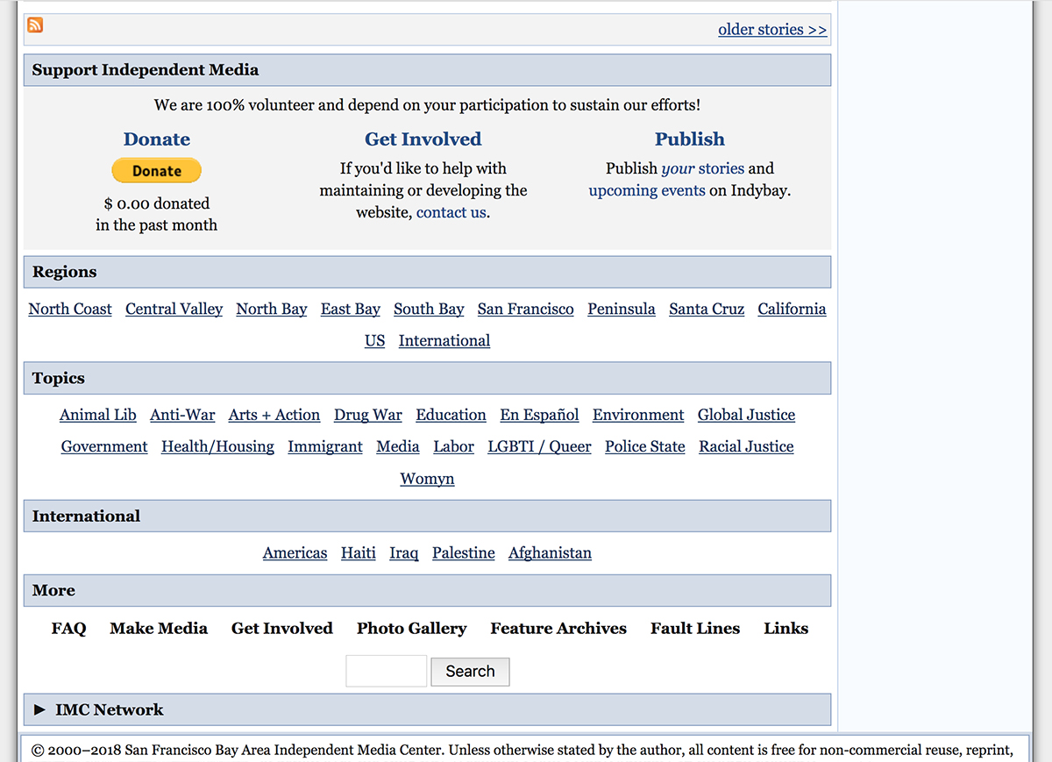Open the Fault Lines page
1052x762 pixels.
[695, 629]
